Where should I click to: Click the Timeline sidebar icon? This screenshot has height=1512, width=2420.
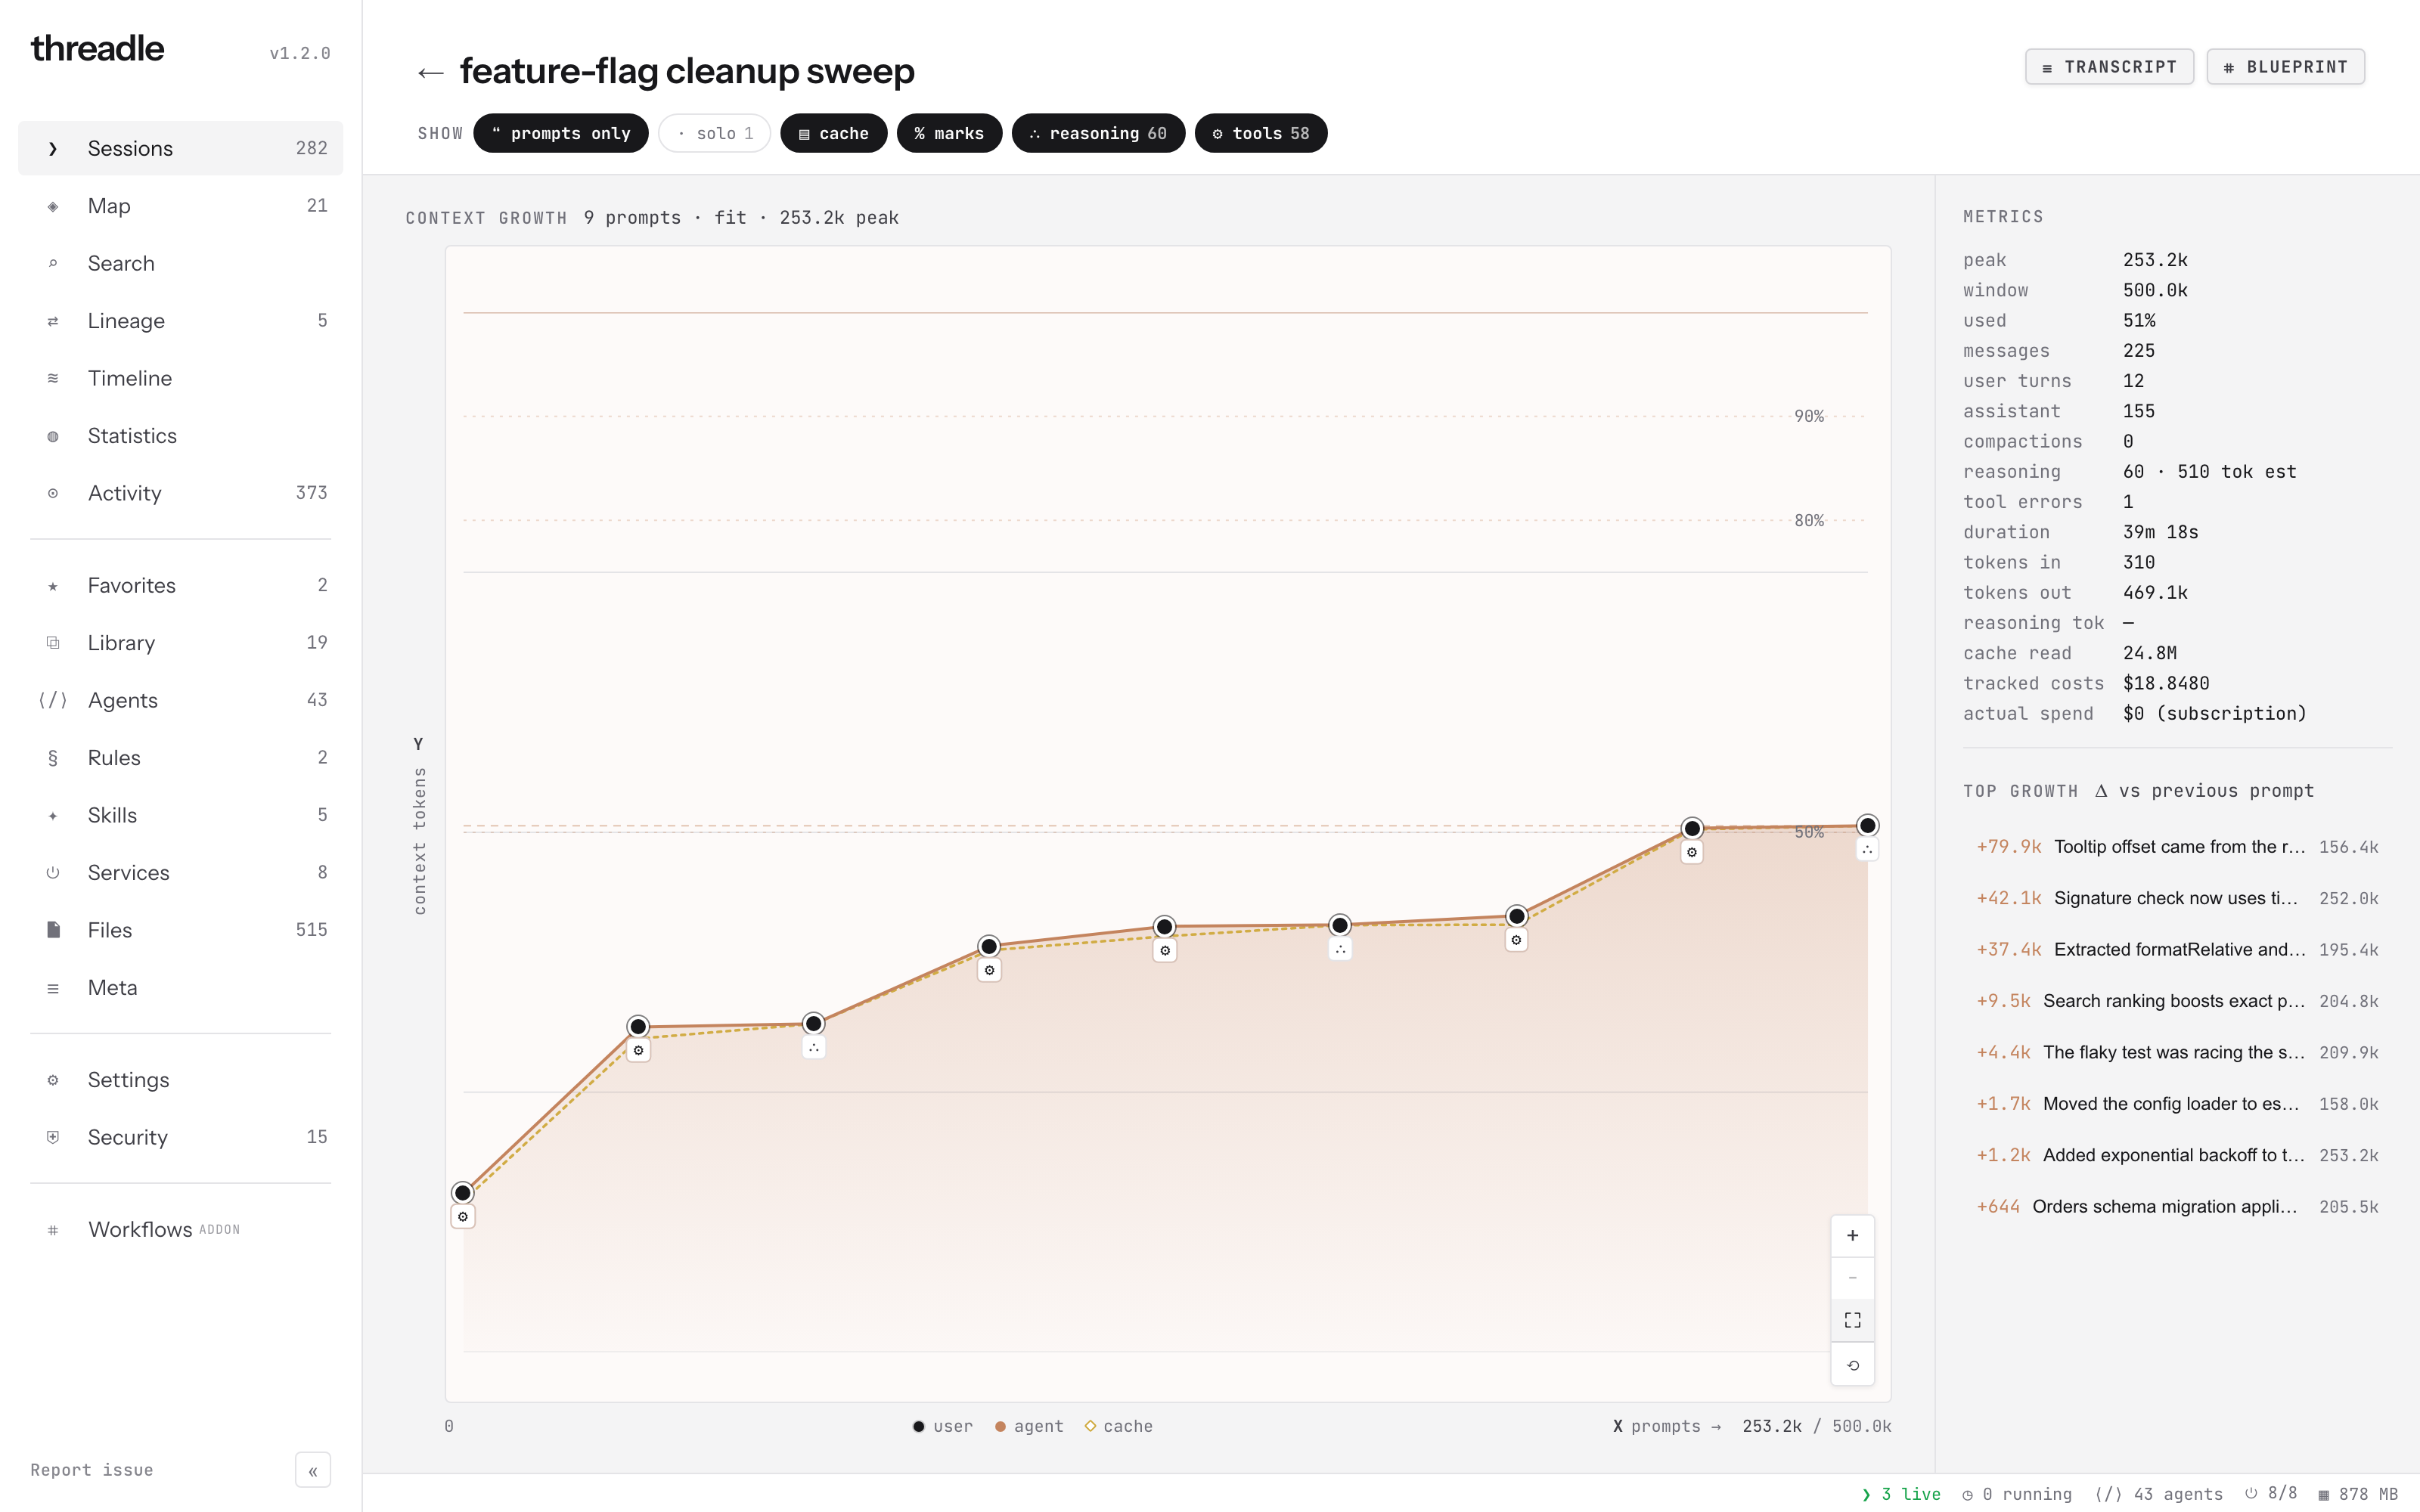click(x=53, y=378)
